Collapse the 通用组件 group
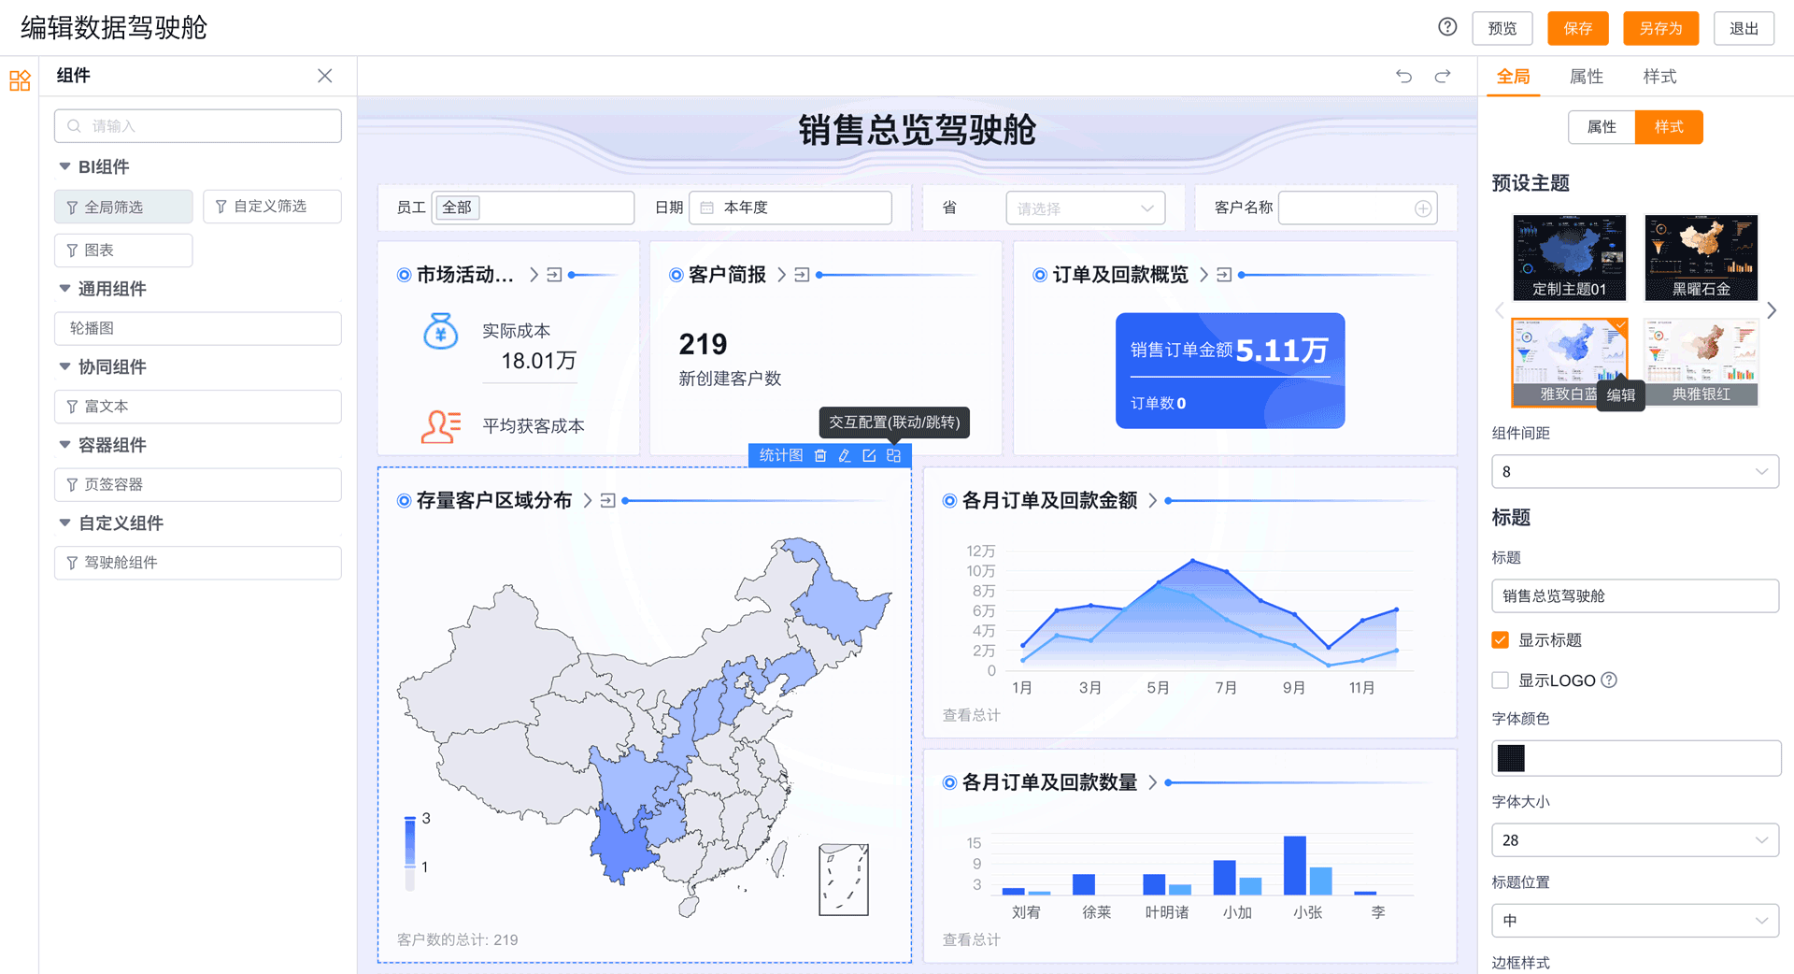The width and height of the screenshot is (1794, 974). (x=64, y=289)
